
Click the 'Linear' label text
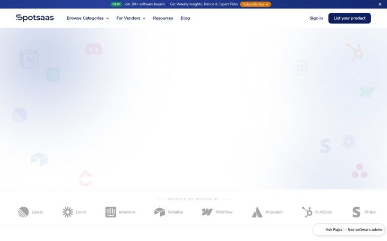(x=37, y=212)
